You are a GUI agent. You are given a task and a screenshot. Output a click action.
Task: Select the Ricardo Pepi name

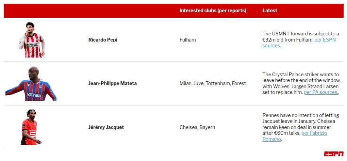(103, 40)
